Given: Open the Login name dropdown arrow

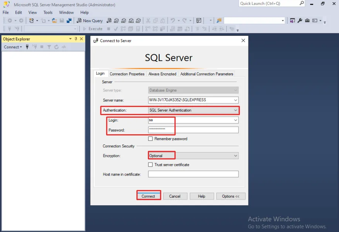Looking at the screenshot, I should click(x=236, y=120).
